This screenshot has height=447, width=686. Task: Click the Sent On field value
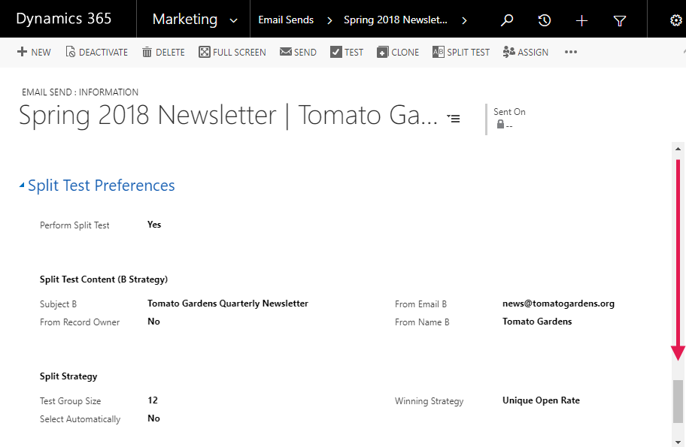[509, 125]
